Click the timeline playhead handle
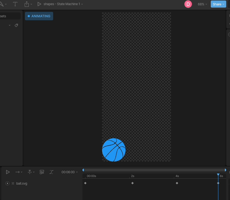The height and width of the screenshot is (200, 230). [x=218, y=175]
